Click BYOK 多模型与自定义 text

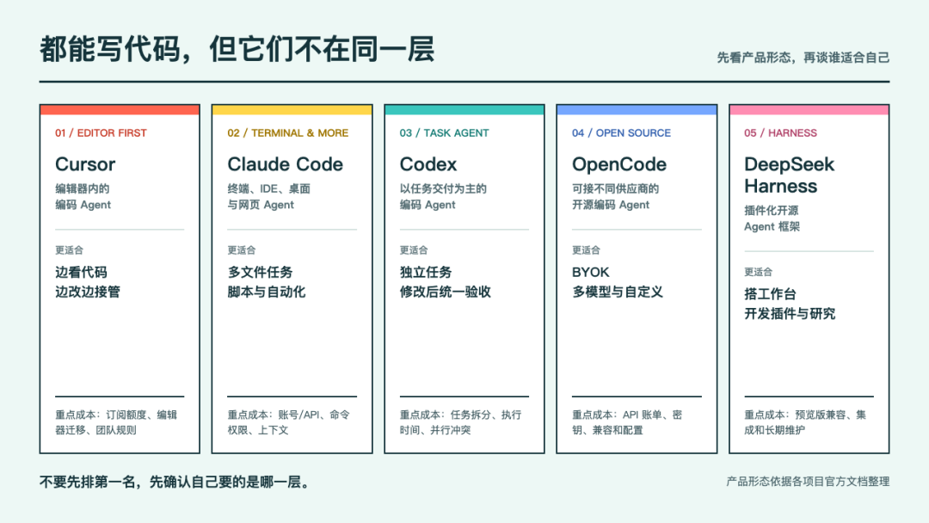click(618, 282)
